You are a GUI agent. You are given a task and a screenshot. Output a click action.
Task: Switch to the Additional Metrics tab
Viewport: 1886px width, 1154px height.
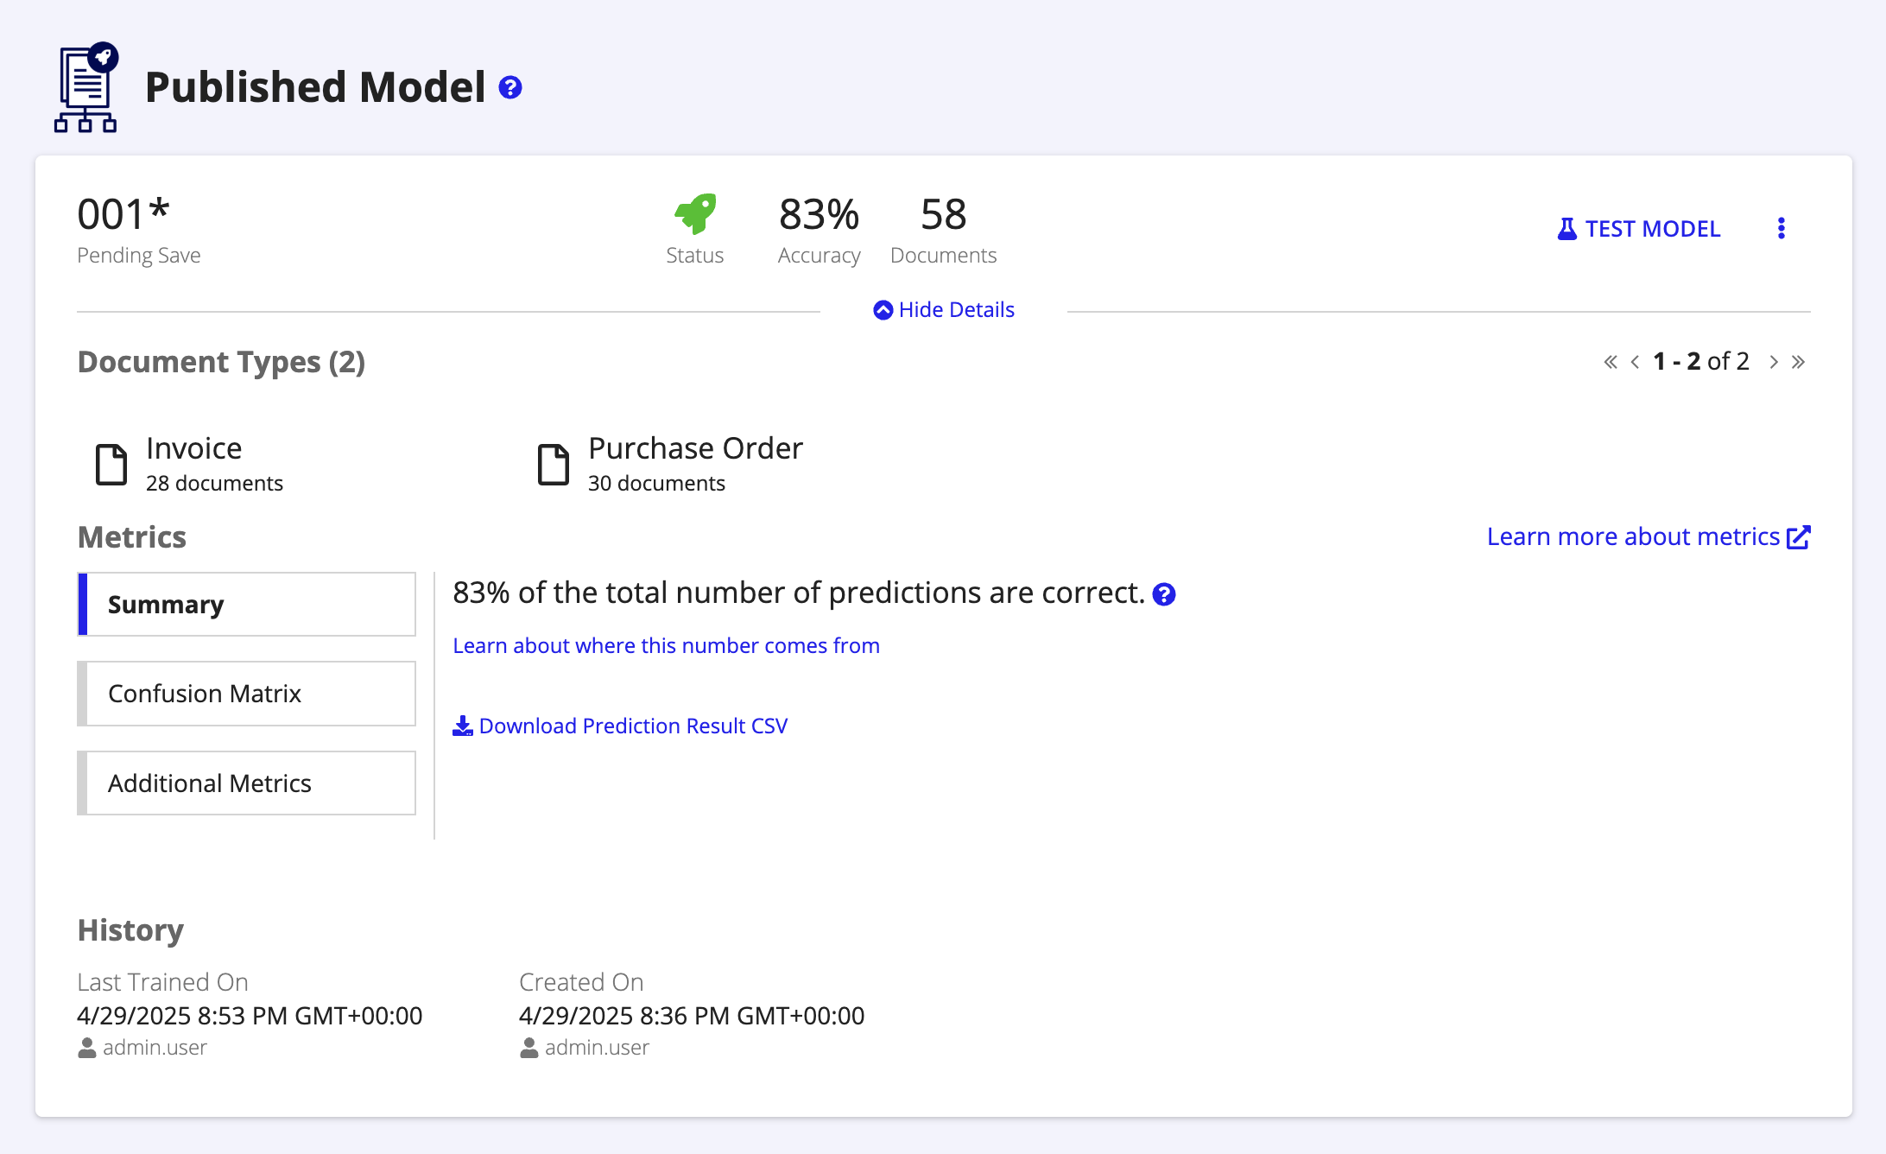(x=247, y=783)
